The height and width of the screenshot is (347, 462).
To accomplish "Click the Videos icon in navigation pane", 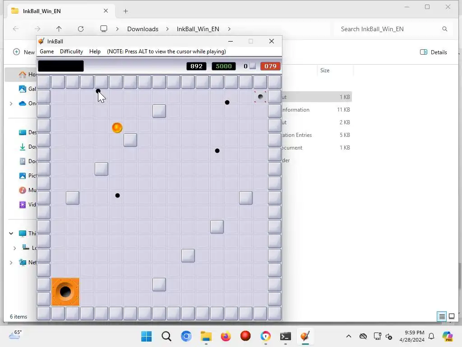I will coord(23,205).
